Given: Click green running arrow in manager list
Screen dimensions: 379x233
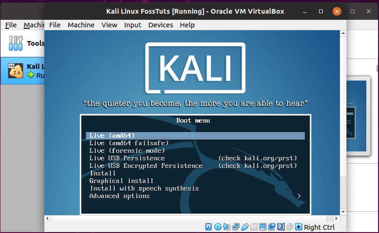Looking at the screenshot, I should click(31, 75).
